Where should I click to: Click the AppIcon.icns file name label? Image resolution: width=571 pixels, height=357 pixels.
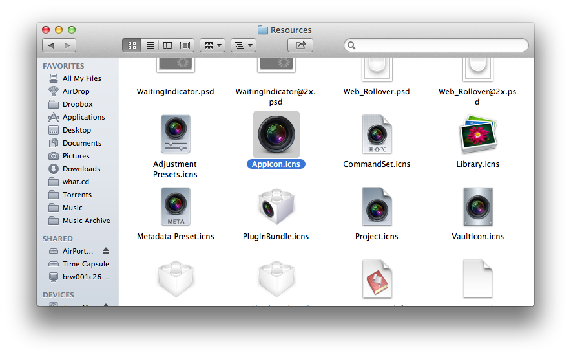276,164
